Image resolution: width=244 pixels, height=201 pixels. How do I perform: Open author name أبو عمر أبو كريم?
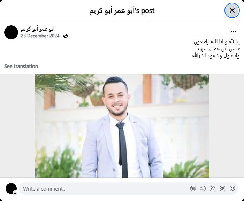pyautogui.click(x=38, y=29)
